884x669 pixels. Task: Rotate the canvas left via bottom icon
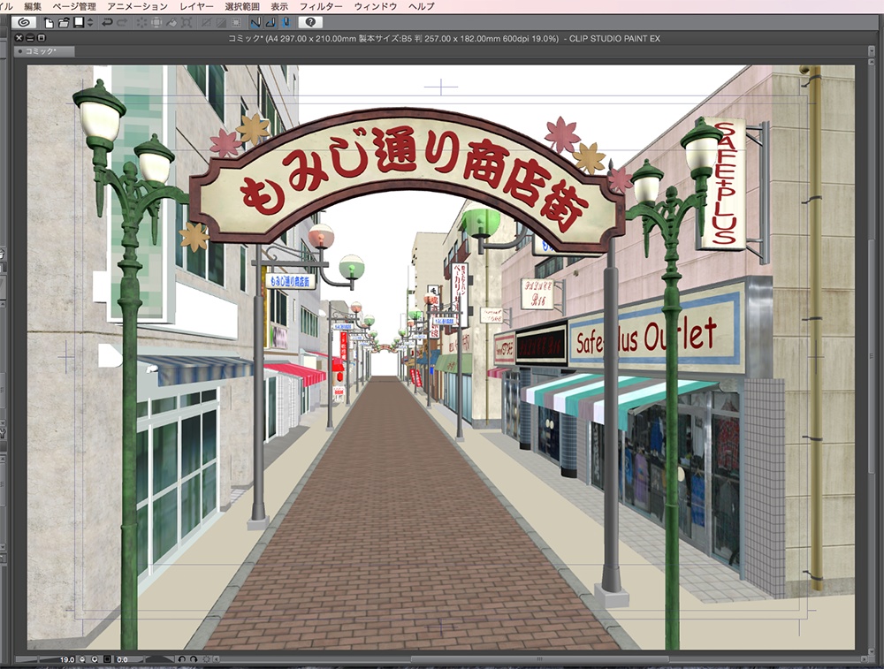[183, 660]
